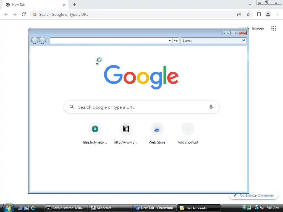Open the Images link
Image resolution: width=283 pixels, height=212 pixels.
click(258, 28)
